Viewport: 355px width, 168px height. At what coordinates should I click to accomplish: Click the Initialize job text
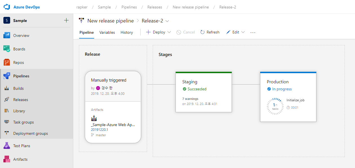[x=296, y=100]
